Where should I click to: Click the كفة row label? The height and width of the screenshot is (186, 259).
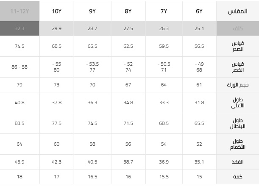pyautogui.click(x=238, y=177)
